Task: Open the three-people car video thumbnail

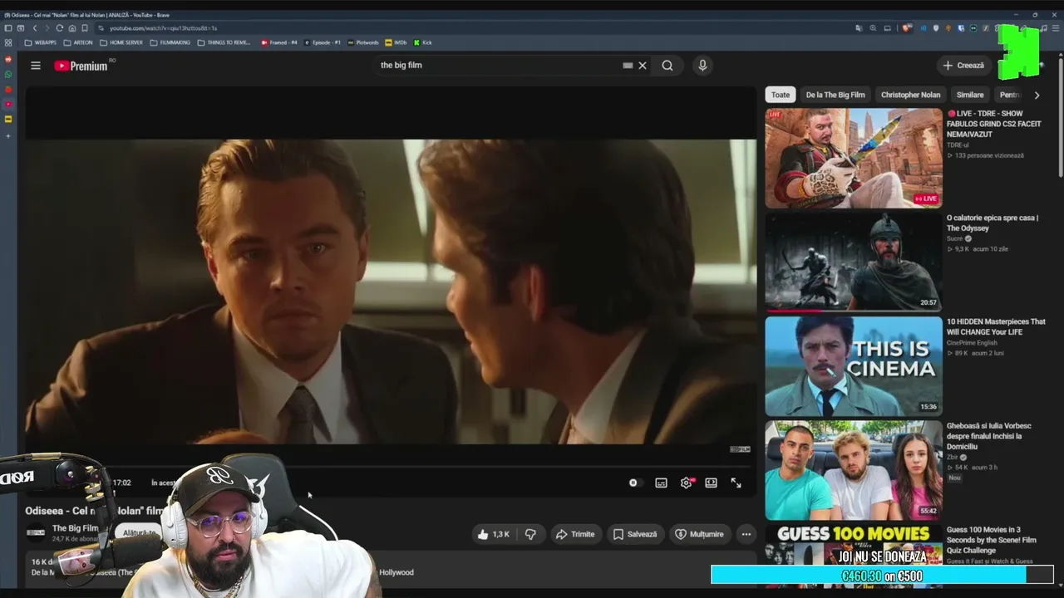Action: point(854,470)
